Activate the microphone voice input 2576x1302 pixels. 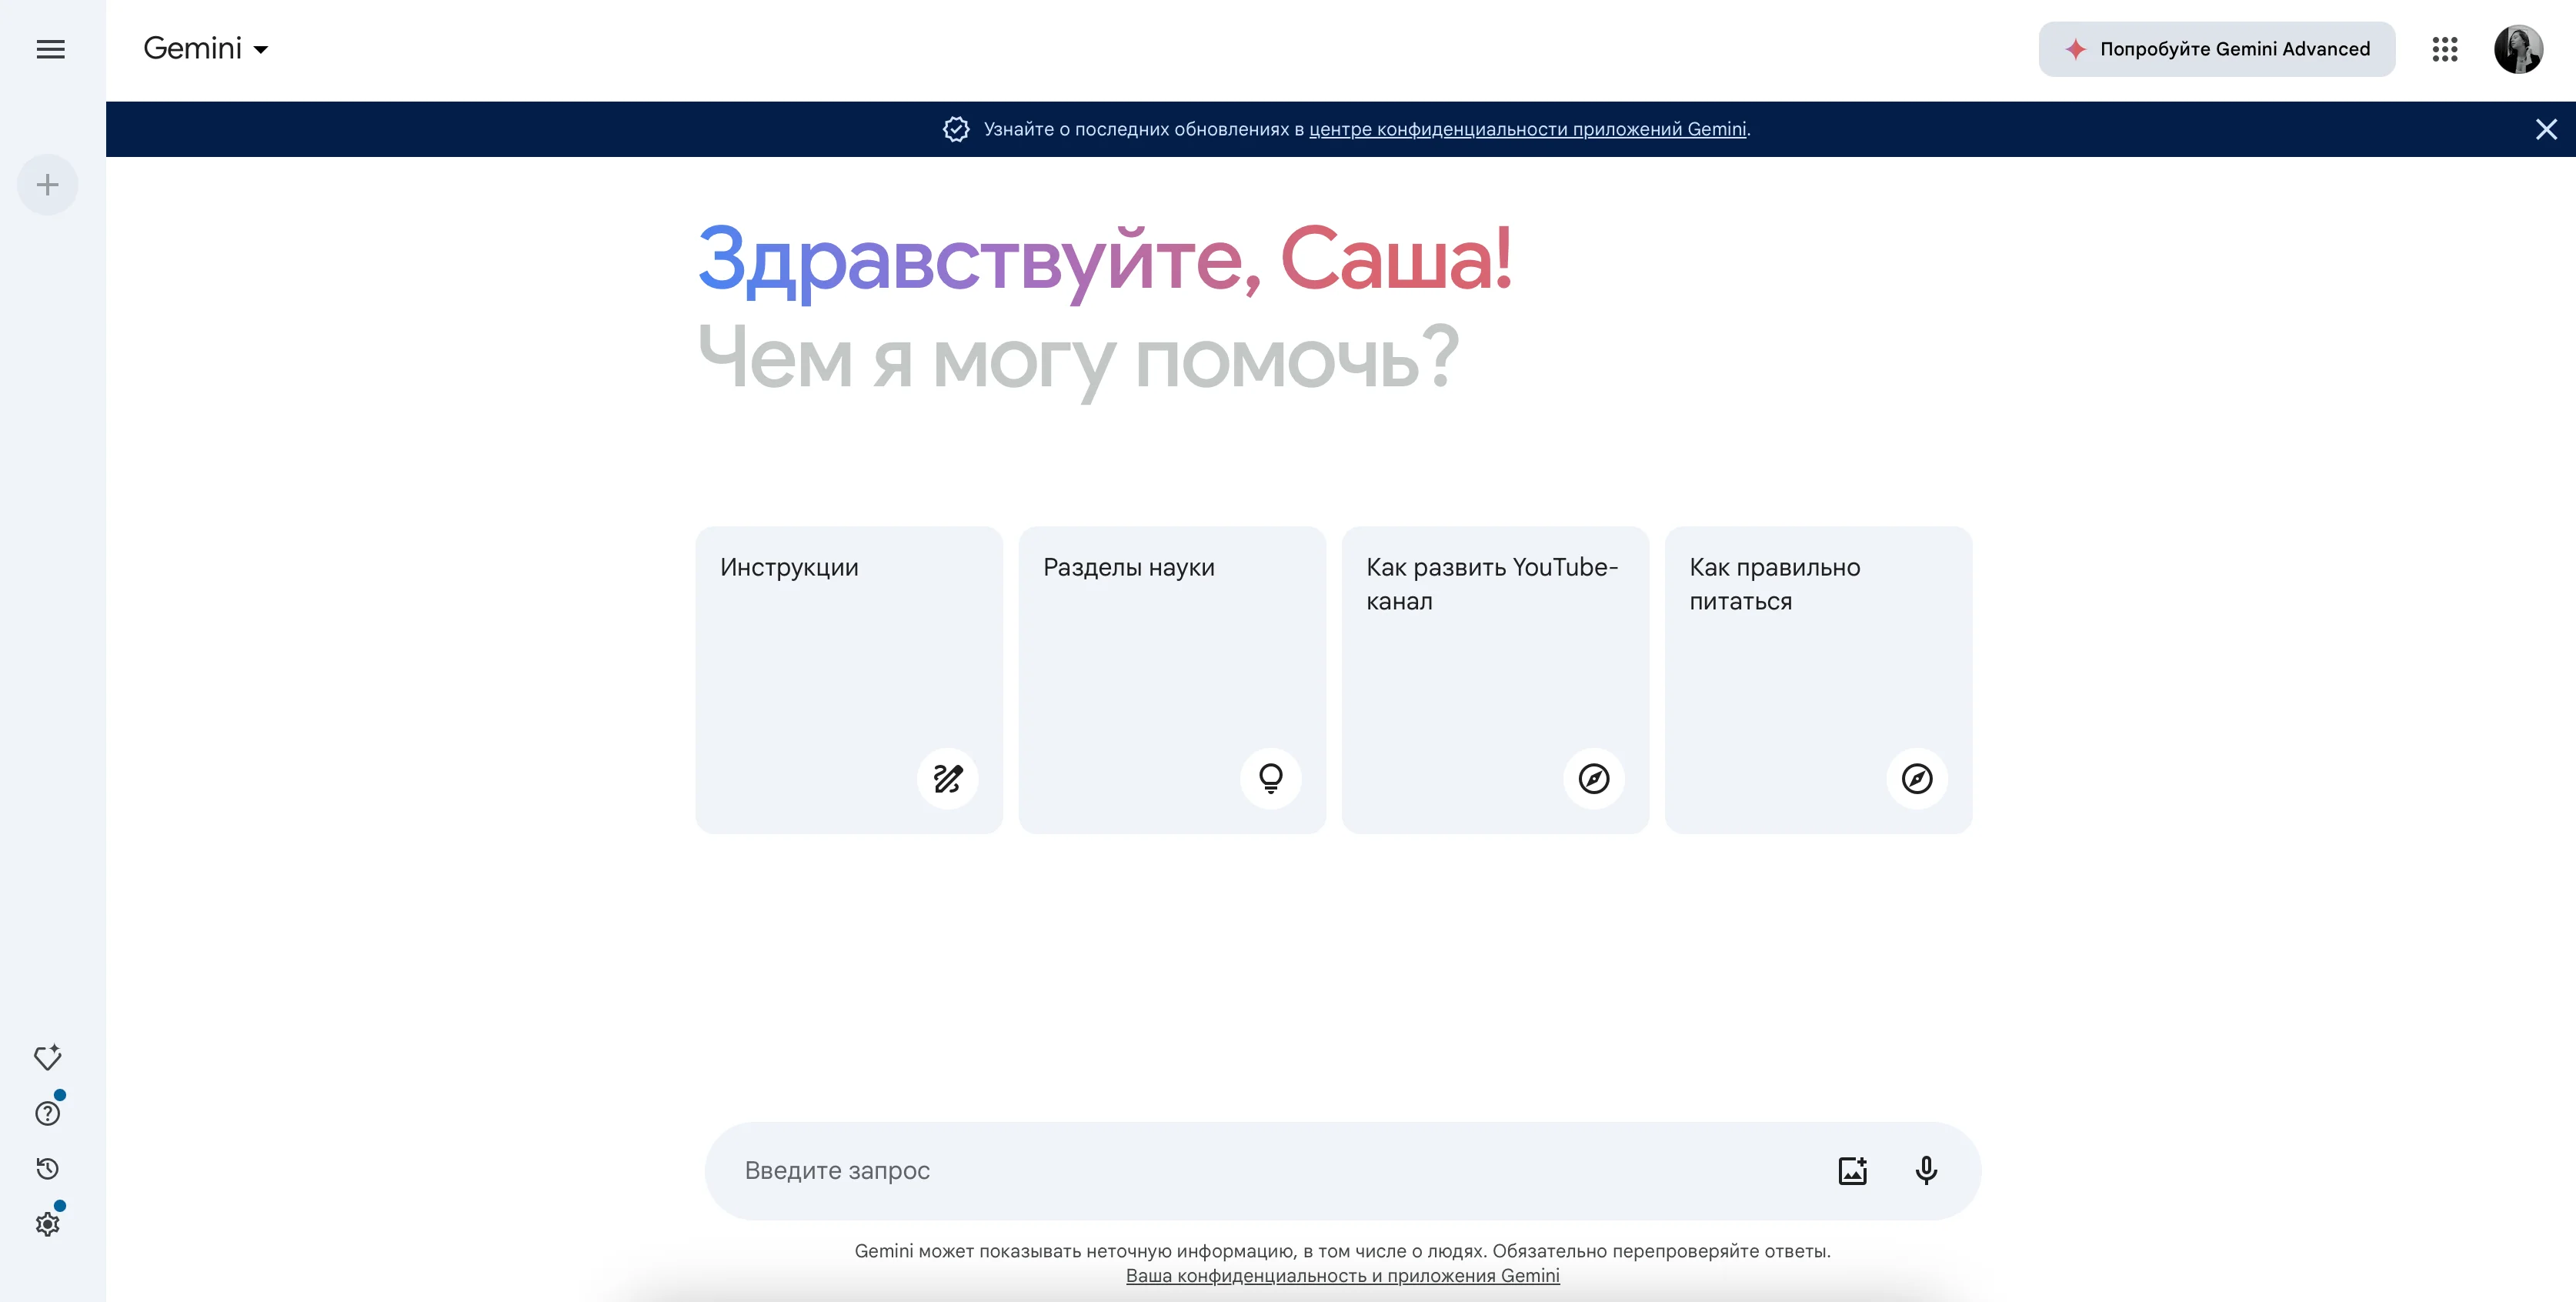point(1926,1170)
